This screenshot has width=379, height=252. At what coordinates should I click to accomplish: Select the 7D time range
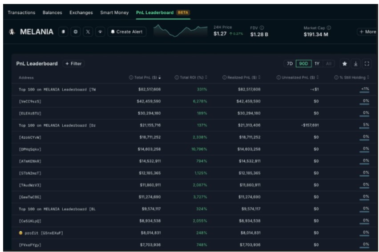(x=290, y=63)
